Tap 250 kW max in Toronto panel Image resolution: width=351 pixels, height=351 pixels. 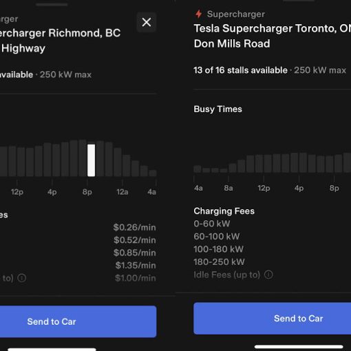320,70
